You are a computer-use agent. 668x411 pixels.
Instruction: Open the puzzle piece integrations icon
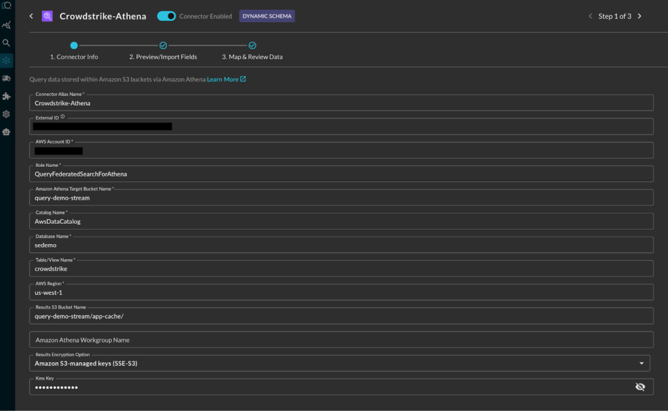pos(7,96)
